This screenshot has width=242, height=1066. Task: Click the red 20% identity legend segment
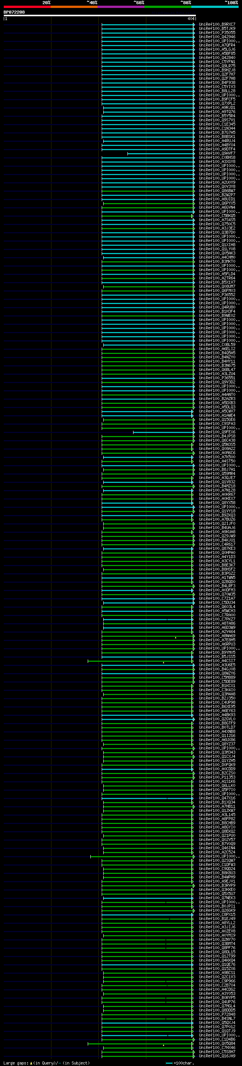tap(27, 7)
